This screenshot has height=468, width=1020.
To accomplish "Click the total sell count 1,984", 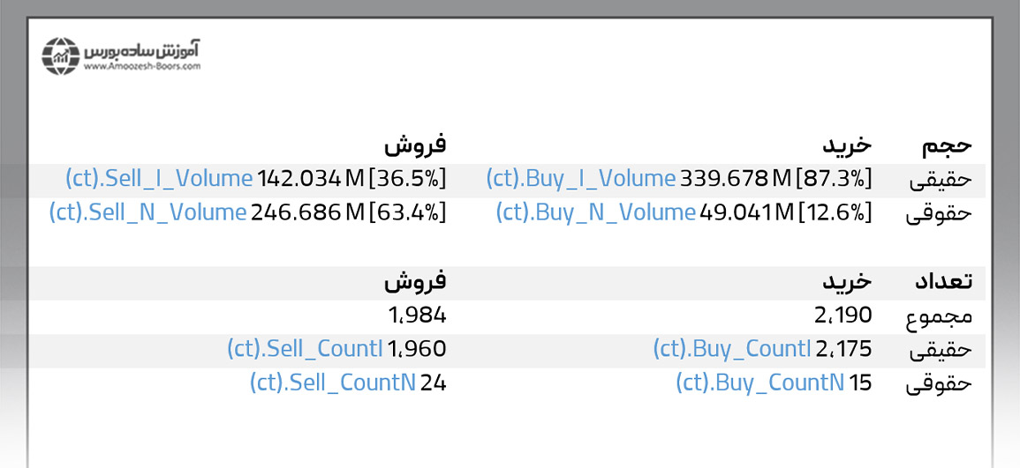I will click(417, 315).
